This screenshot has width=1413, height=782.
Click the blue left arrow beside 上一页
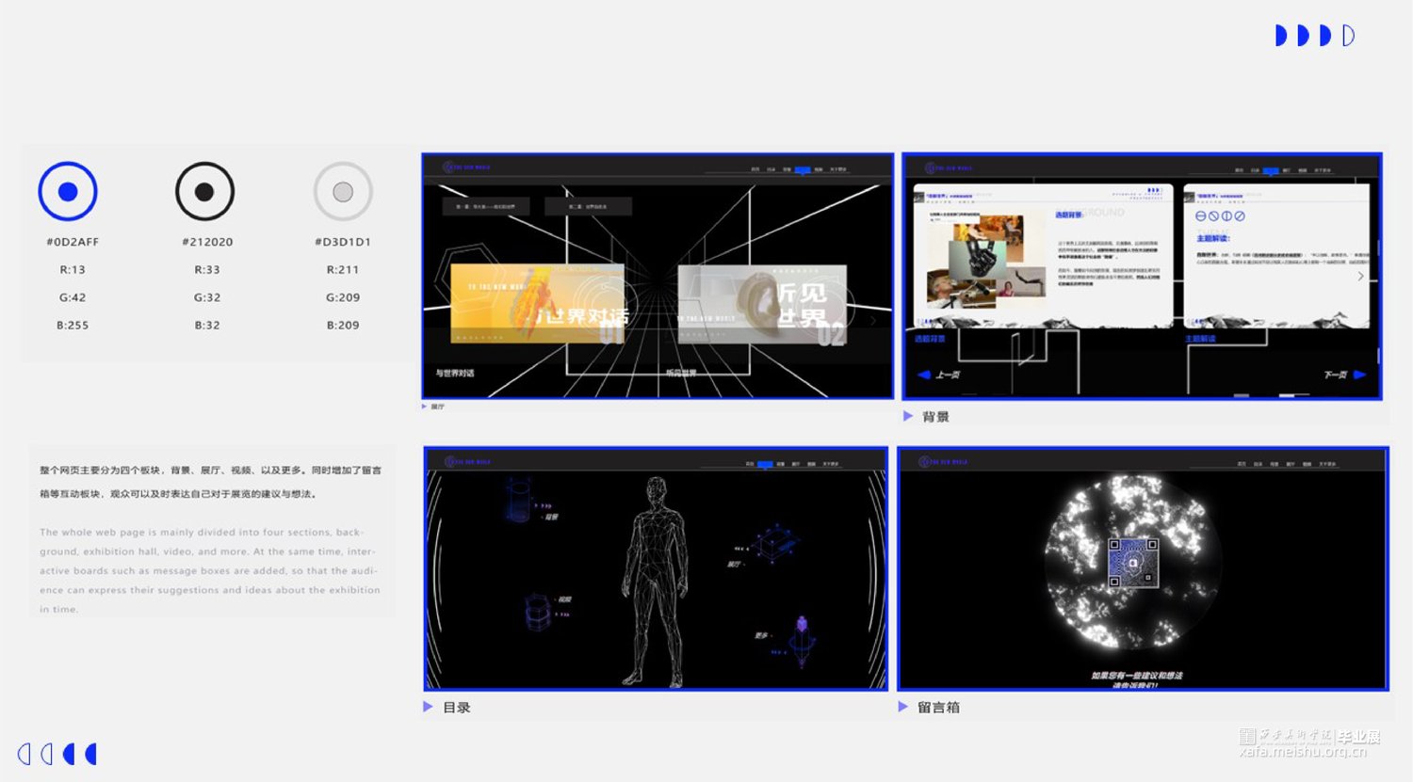coord(924,375)
